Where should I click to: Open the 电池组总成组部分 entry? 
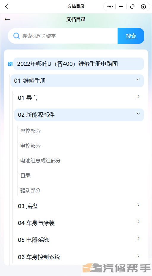(x=40, y=161)
